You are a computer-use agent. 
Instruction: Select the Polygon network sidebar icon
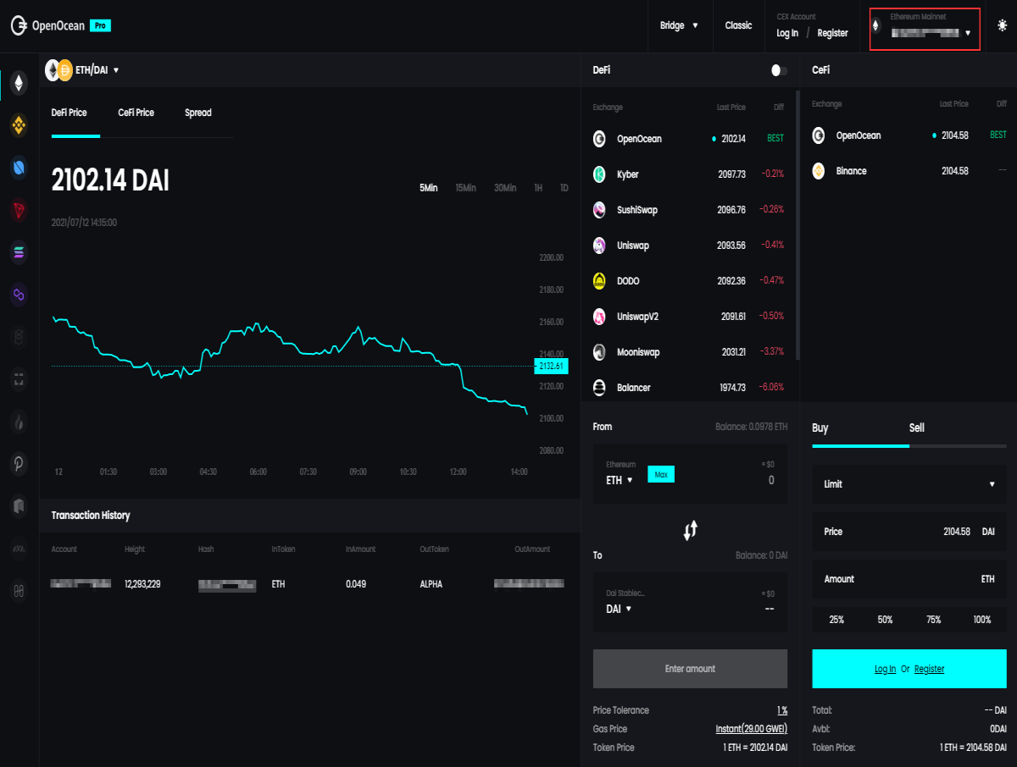19,295
